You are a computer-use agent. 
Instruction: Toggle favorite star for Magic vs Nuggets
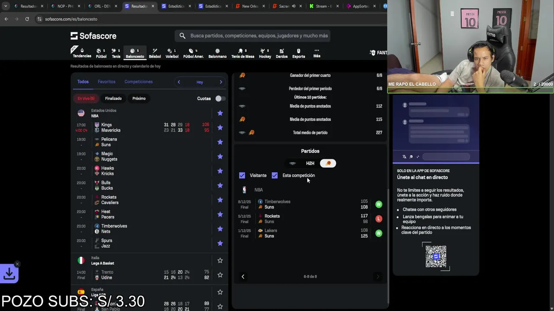tap(220, 156)
